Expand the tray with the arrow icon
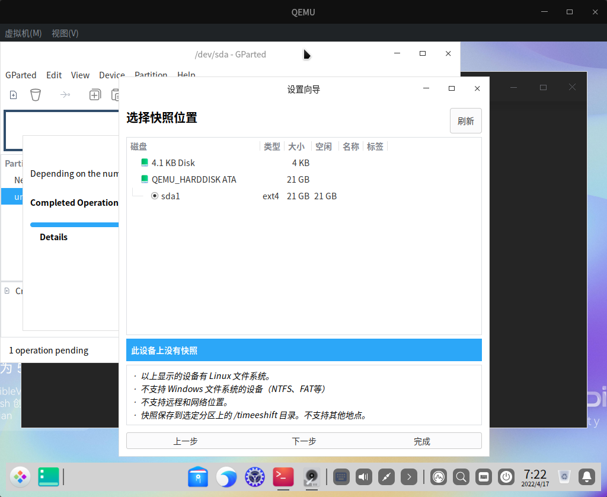Screen dimensions: 607x497 tap(409, 477)
